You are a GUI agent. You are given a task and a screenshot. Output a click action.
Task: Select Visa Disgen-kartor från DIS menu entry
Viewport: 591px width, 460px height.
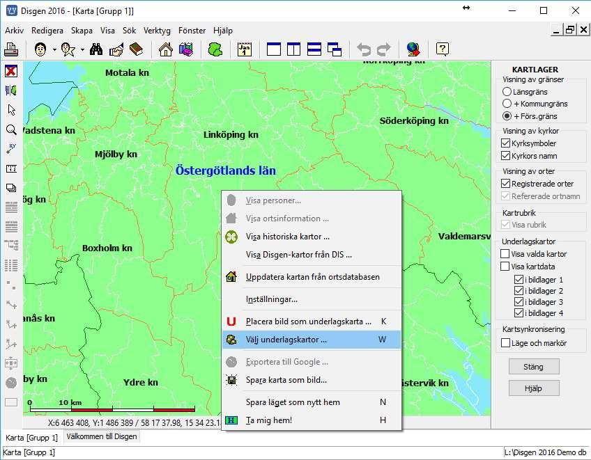312,255
